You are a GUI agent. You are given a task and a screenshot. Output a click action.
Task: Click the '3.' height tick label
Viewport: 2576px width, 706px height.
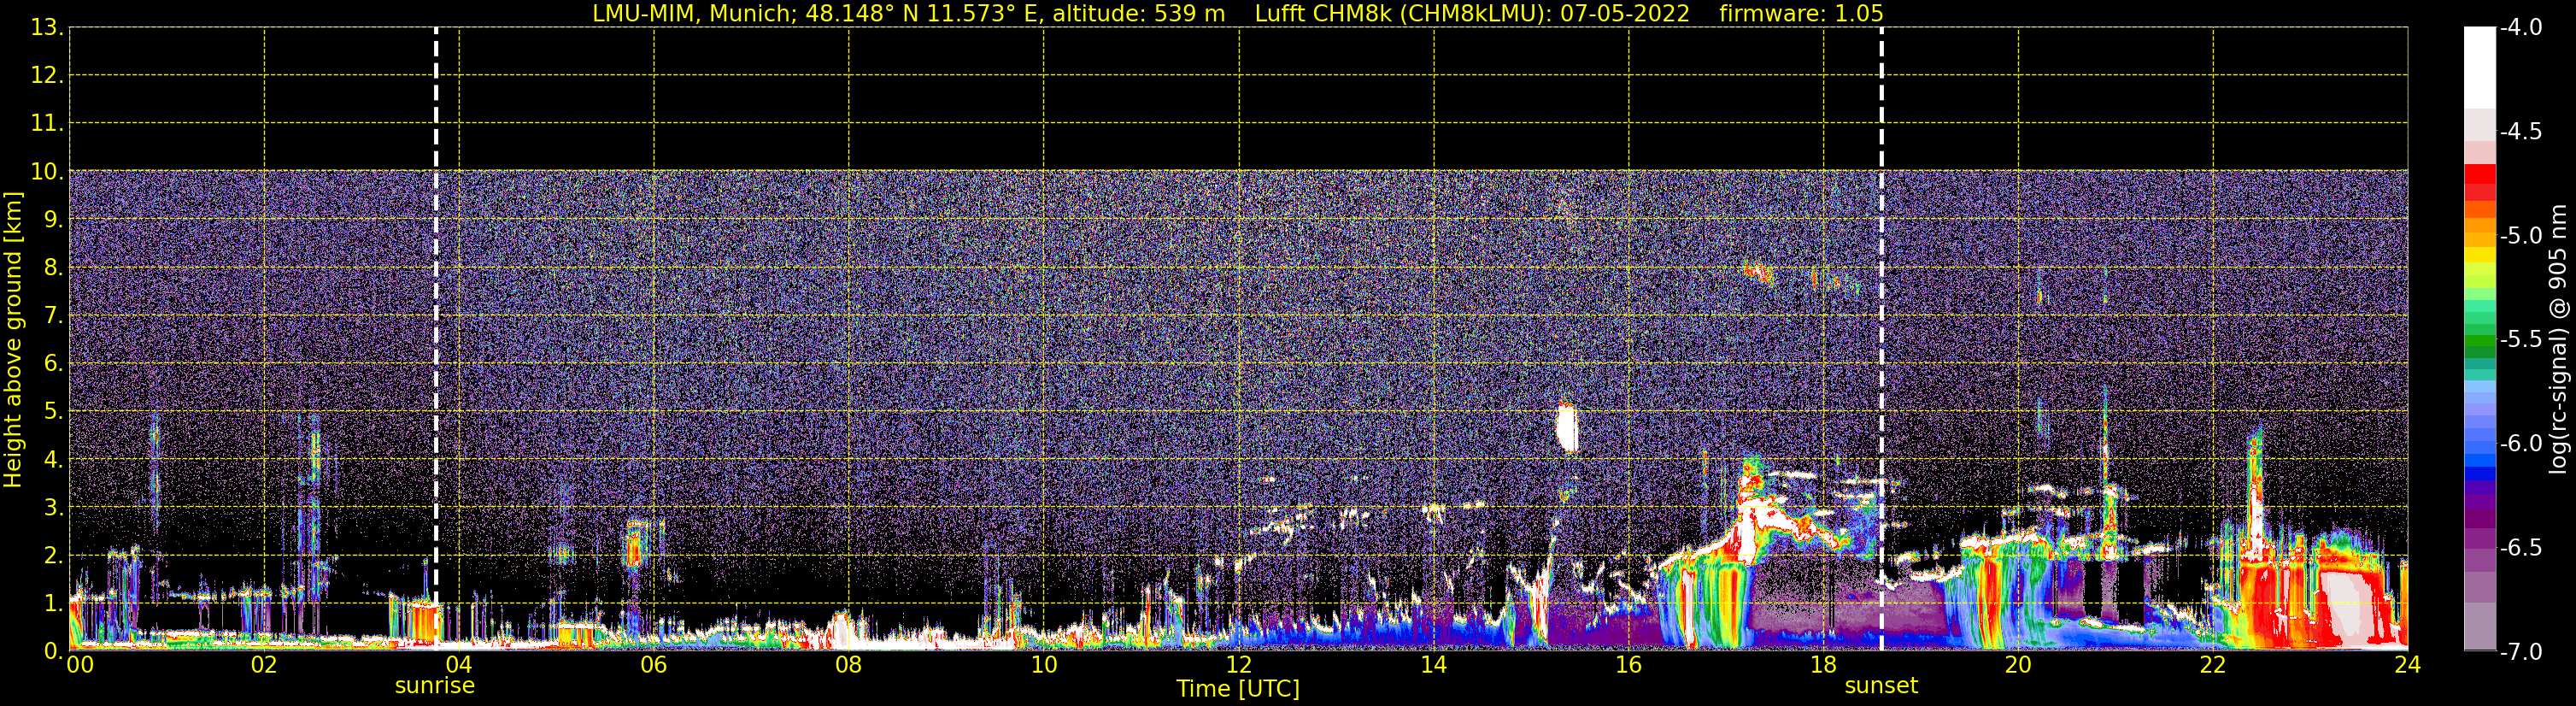(53, 508)
